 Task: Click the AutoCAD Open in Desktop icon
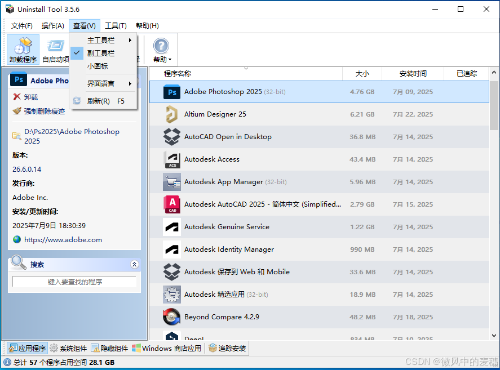[x=172, y=137]
